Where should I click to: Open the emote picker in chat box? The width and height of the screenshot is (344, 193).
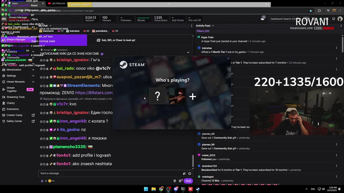coord(190,173)
